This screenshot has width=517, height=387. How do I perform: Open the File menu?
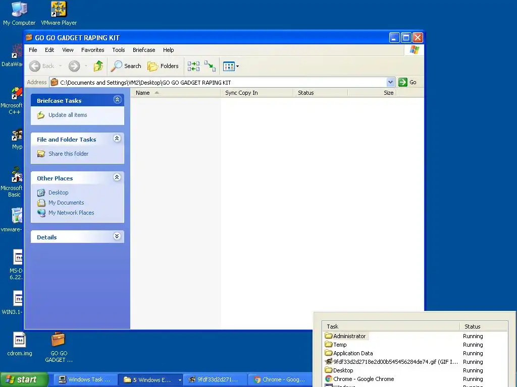tap(33, 50)
